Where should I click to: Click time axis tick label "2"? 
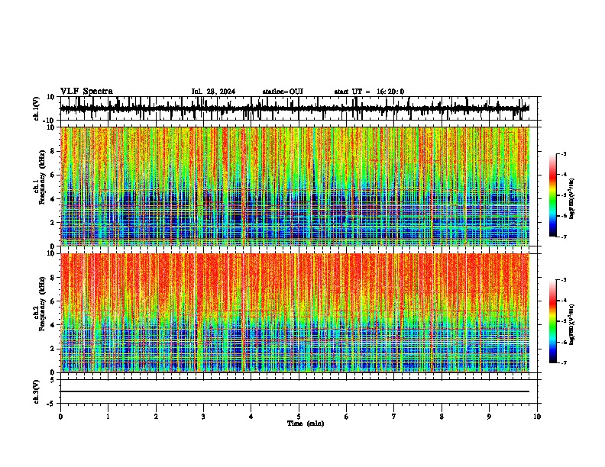coord(156,417)
